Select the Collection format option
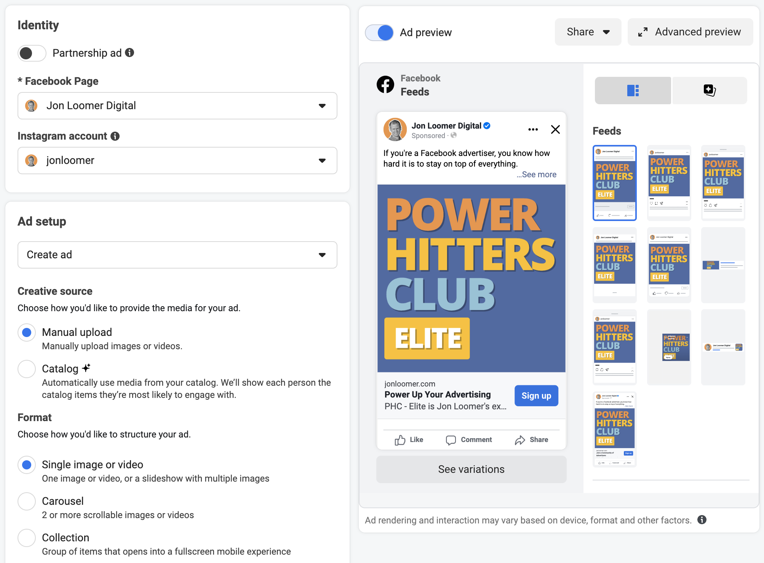Image resolution: width=764 pixels, height=563 pixels. point(27,538)
